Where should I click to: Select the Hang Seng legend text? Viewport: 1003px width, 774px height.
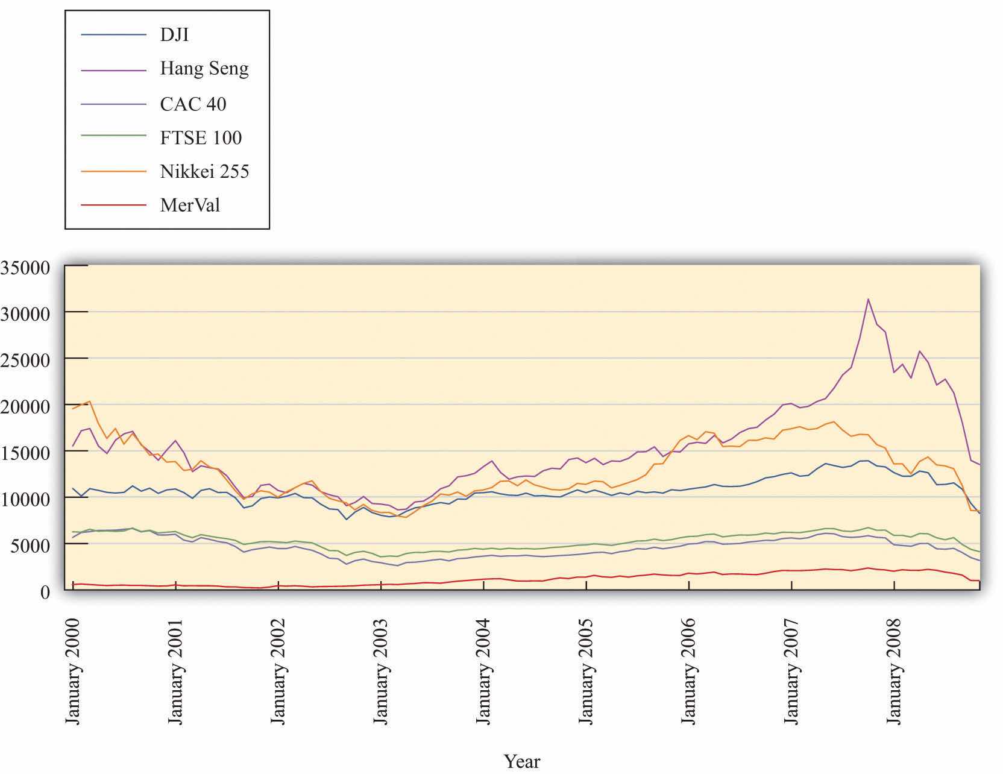(x=204, y=69)
